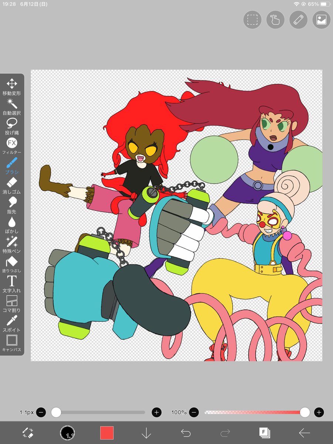The width and height of the screenshot is (333, 444).
Task: Select the Bucket Fill (塗りつぶし) tool
Action: coord(12,265)
